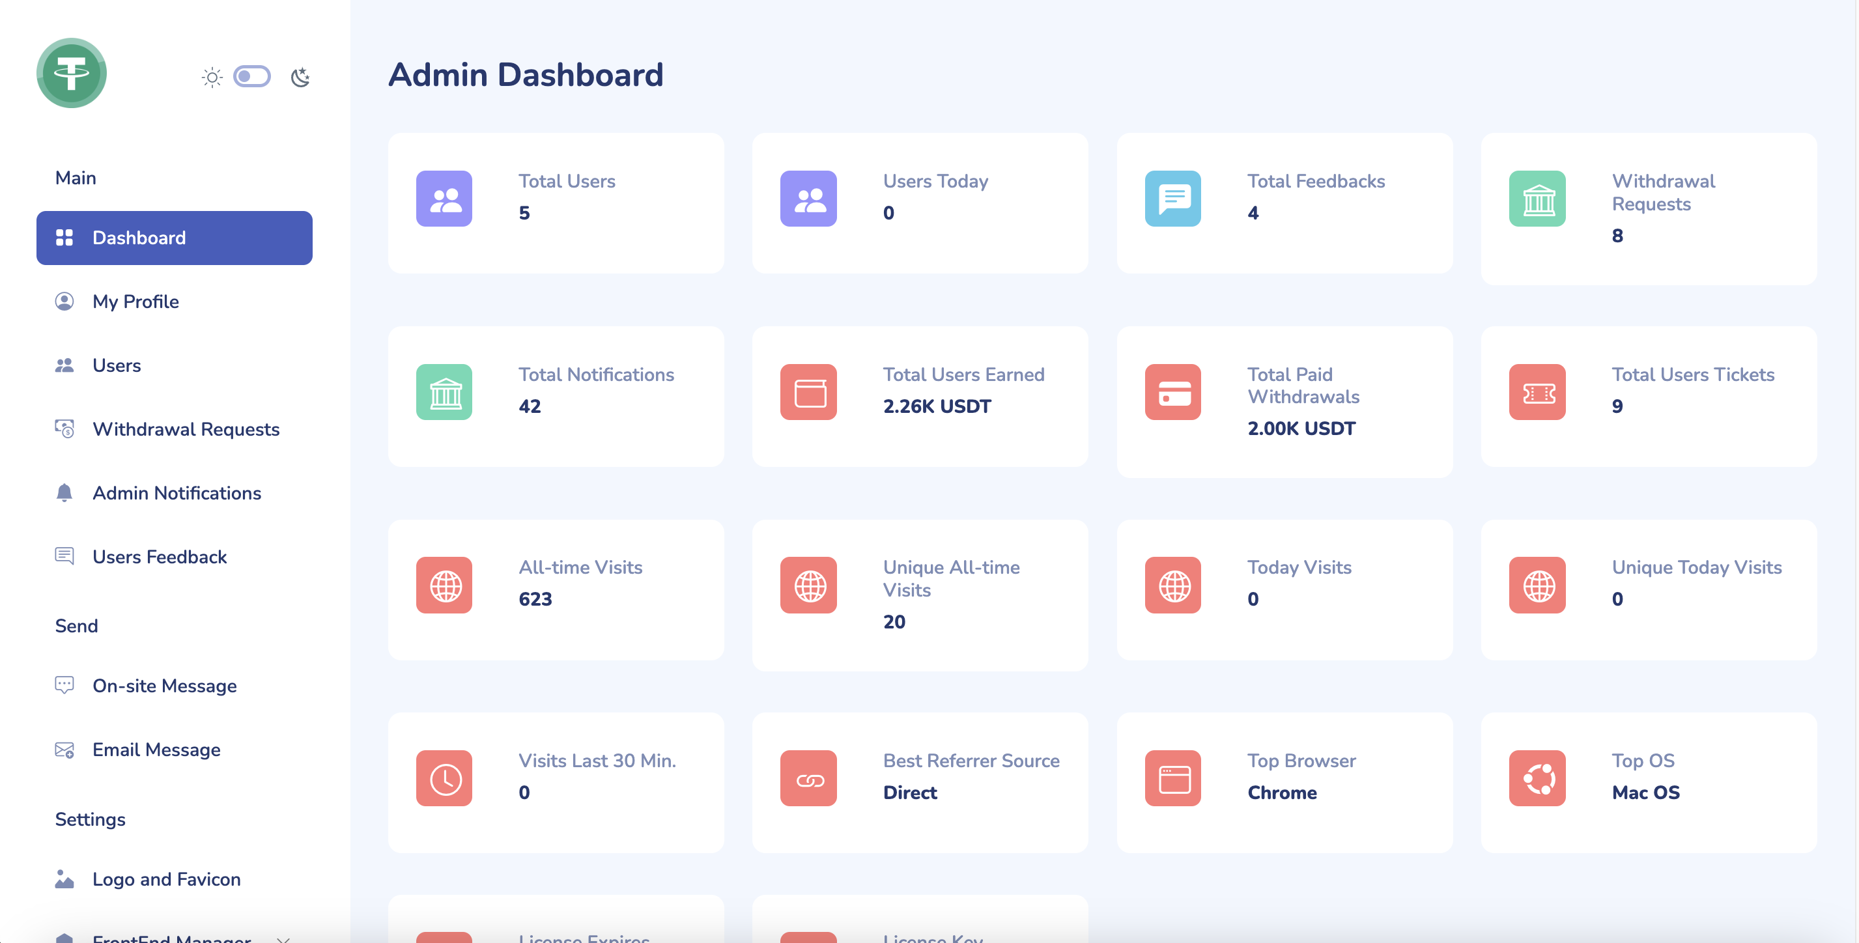
Task: Click the Unique All-time Visits globe icon
Action: click(808, 585)
